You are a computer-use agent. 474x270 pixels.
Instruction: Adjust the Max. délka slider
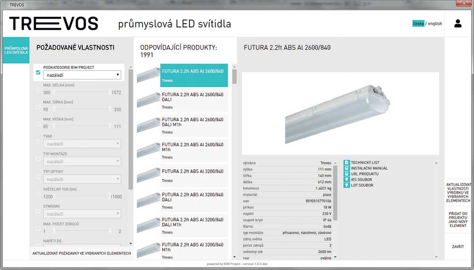click(82, 92)
